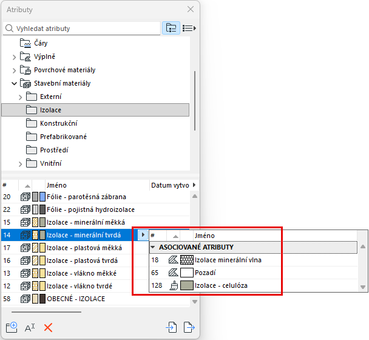Select Fólie - parotěsná zábrana row
This screenshot has height=340, width=369.
[x=95, y=197]
